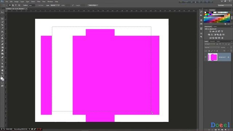Swap width and height in options bar

(73, 5)
